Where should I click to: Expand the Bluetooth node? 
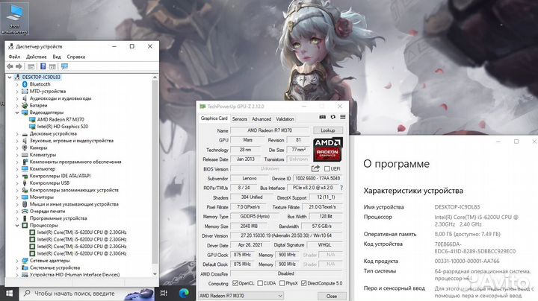pos(17,84)
